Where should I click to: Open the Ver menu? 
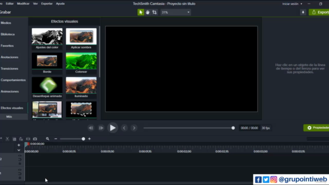point(35,4)
